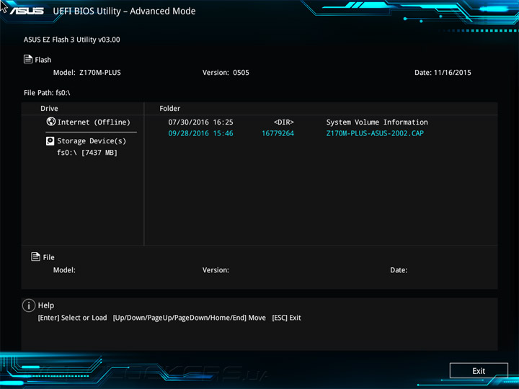Click the Storage Device disk icon
Screen dimensions: 519x389
[x=50, y=141]
